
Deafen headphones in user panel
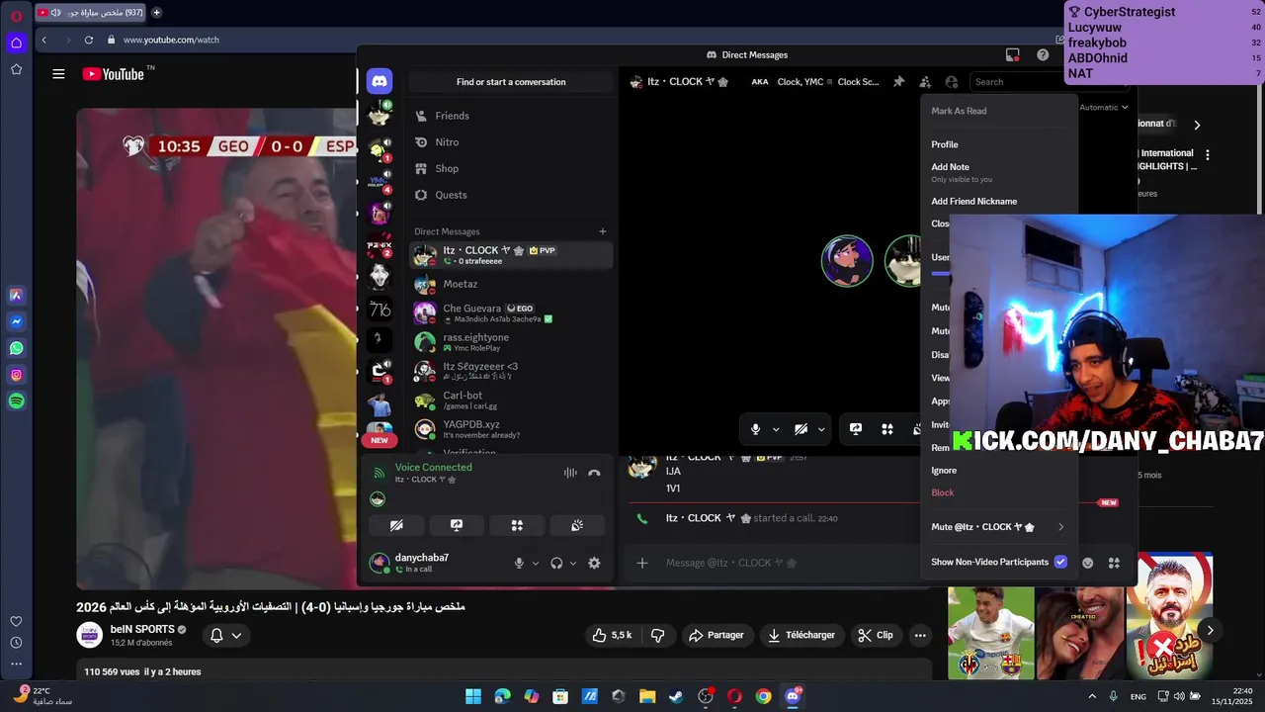click(556, 563)
